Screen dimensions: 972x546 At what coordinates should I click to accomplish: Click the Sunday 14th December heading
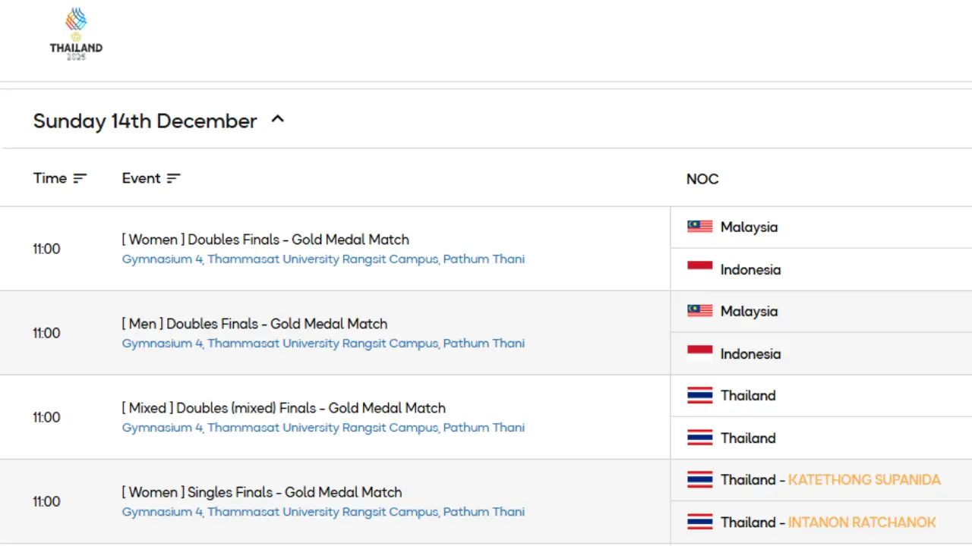click(x=144, y=121)
